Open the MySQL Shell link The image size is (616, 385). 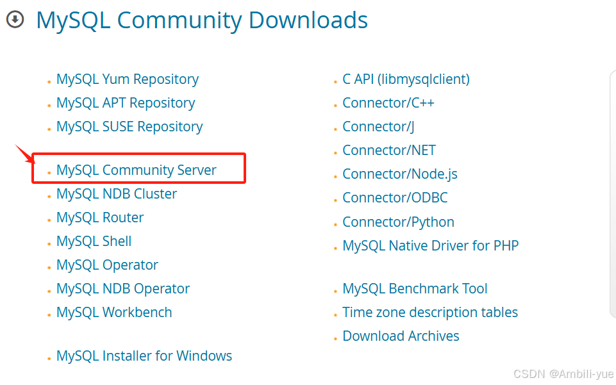click(x=94, y=242)
